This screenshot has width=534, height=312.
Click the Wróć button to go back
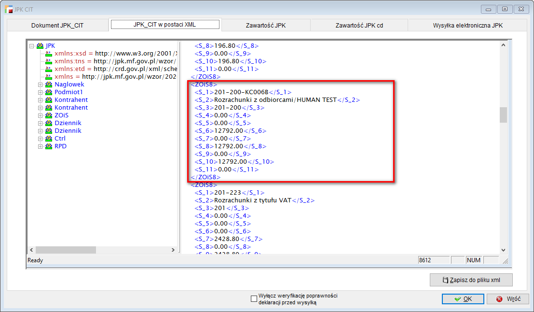pyautogui.click(x=508, y=299)
